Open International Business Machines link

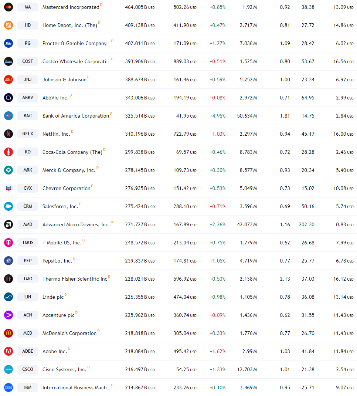coord(76,387)
